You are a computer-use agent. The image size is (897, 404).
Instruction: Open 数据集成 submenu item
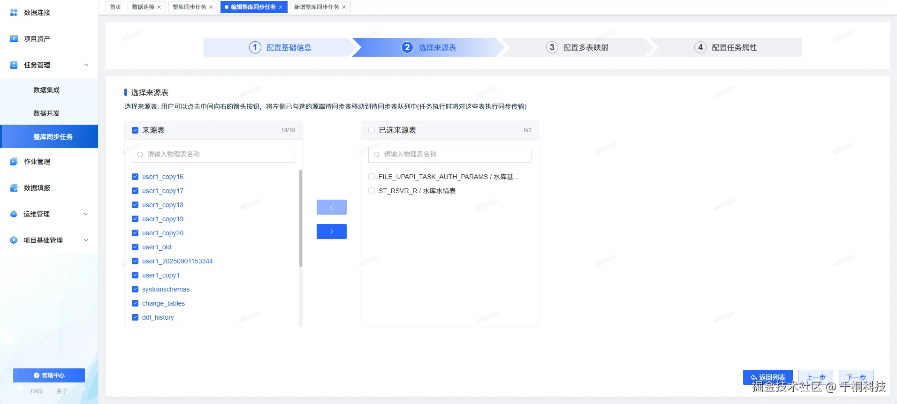49,90
